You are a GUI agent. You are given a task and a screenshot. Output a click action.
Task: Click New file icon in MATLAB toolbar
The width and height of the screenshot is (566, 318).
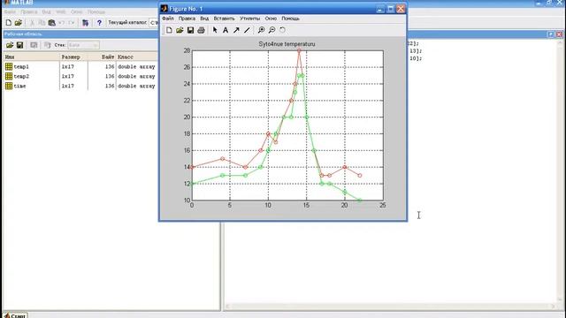tap(8, 23)
